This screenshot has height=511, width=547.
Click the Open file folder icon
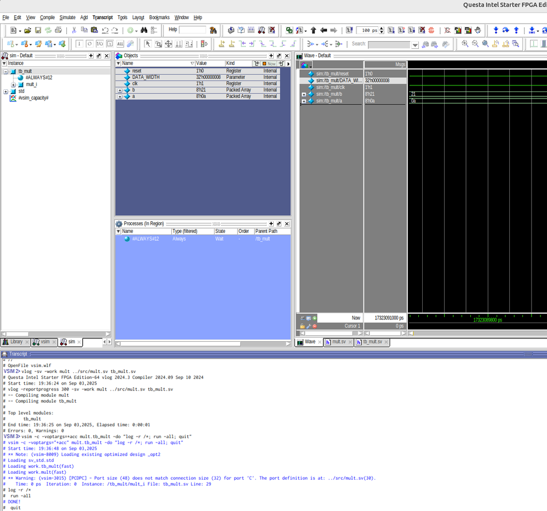pyautogui.click(x=27, y=31)
